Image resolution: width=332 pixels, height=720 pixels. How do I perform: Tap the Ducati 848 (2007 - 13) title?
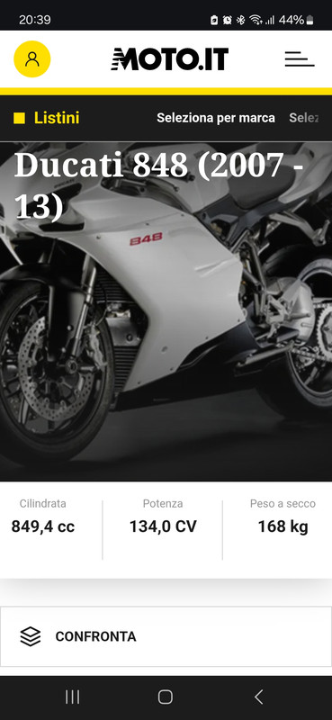159,185
